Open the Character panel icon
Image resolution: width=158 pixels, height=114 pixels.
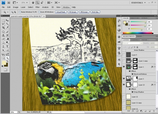pos(119,60)
